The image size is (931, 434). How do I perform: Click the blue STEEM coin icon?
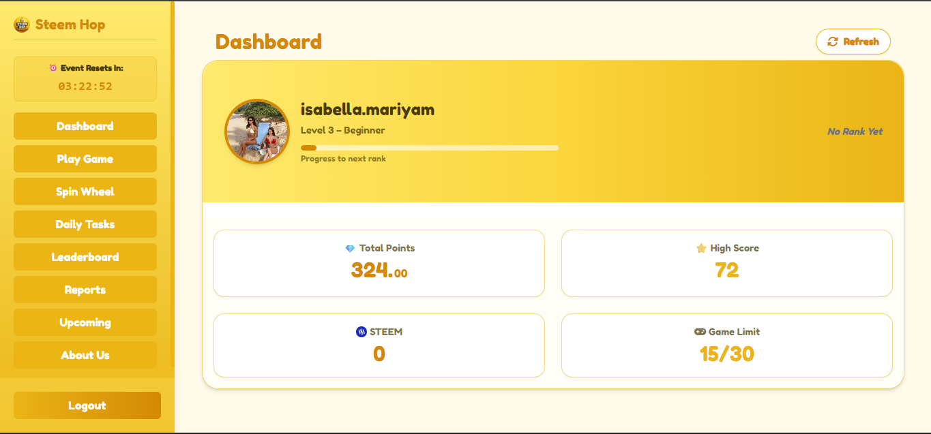361,332
